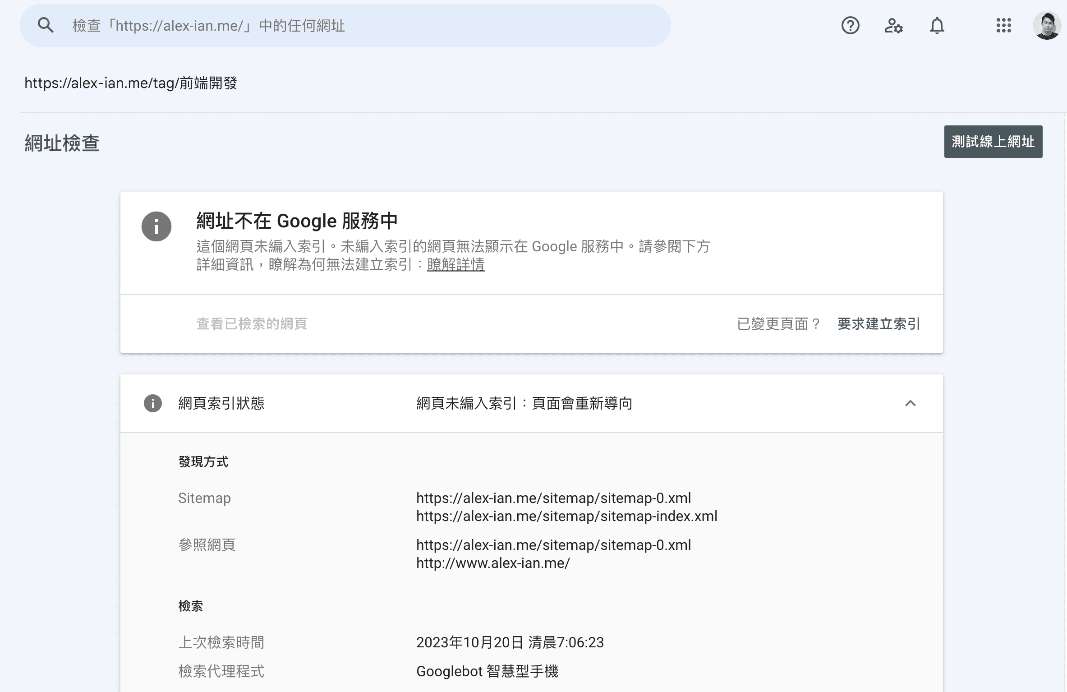Click the http://www.alex-ian.me/ referring page
The image size is (1067, 692).
point(493,563)
